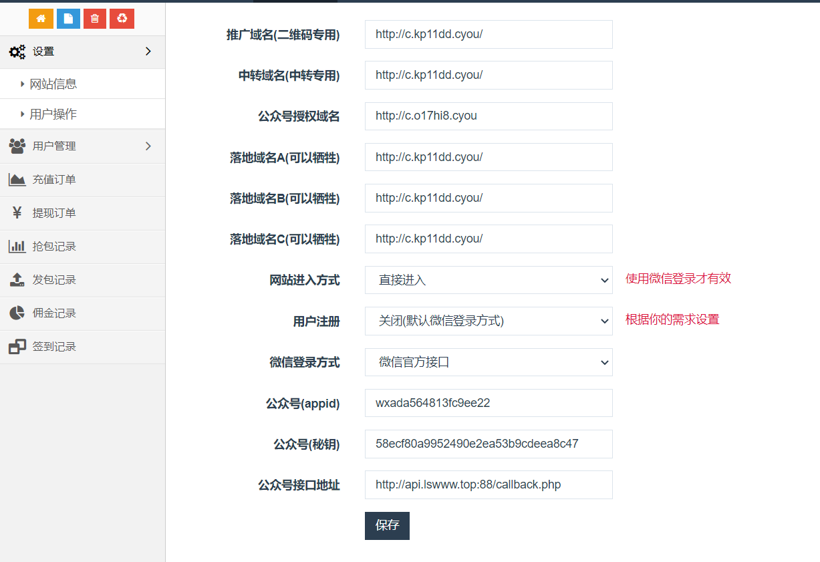820x562 pixels.
Task: Click the upload icon beside 发包记录
Action: pyautogui.click(x=17, y=279)
